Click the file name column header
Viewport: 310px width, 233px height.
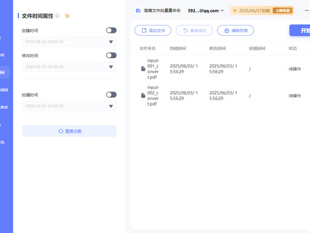(147, 49)
